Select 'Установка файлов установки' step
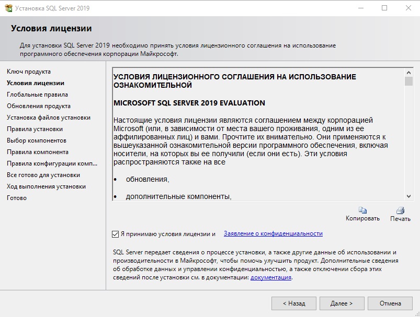 coord(49,118)
